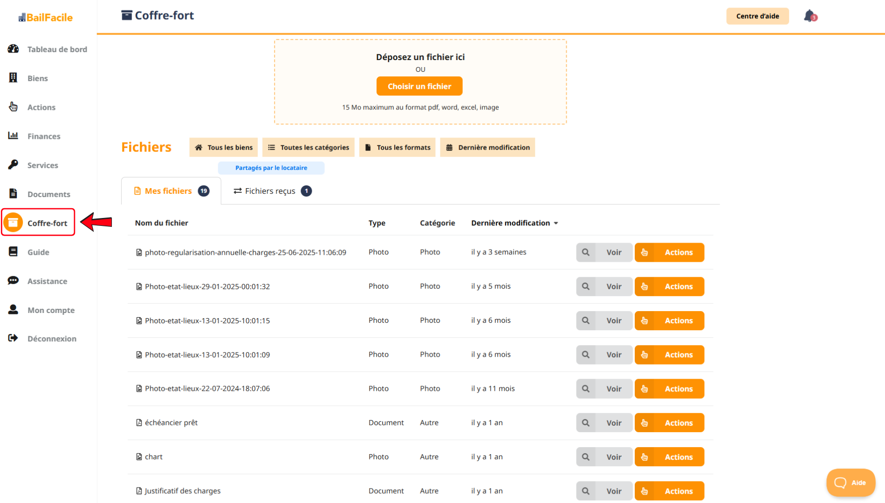Click 'il y a 11 mois' cell

coord(493,388)
